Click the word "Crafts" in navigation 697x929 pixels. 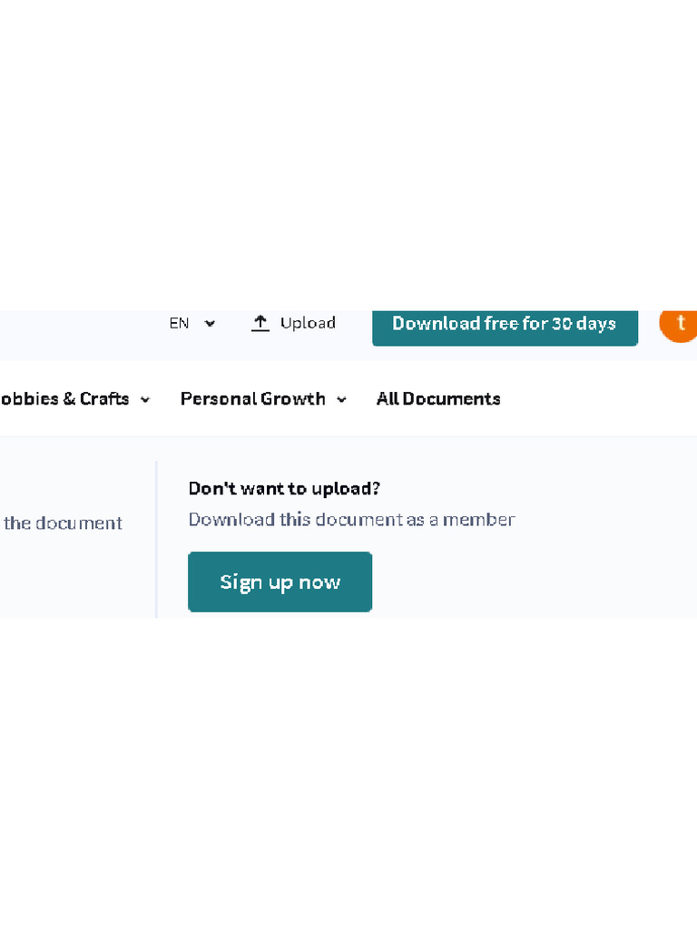pyautogui.click(x=104, y=399)
